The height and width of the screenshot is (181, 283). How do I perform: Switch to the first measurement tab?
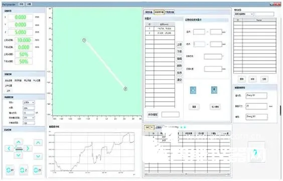[x=149, y=12]
